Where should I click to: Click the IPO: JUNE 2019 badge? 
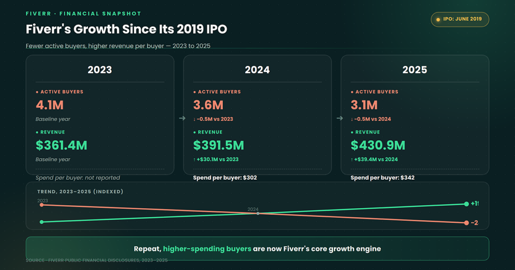point(460,20)
